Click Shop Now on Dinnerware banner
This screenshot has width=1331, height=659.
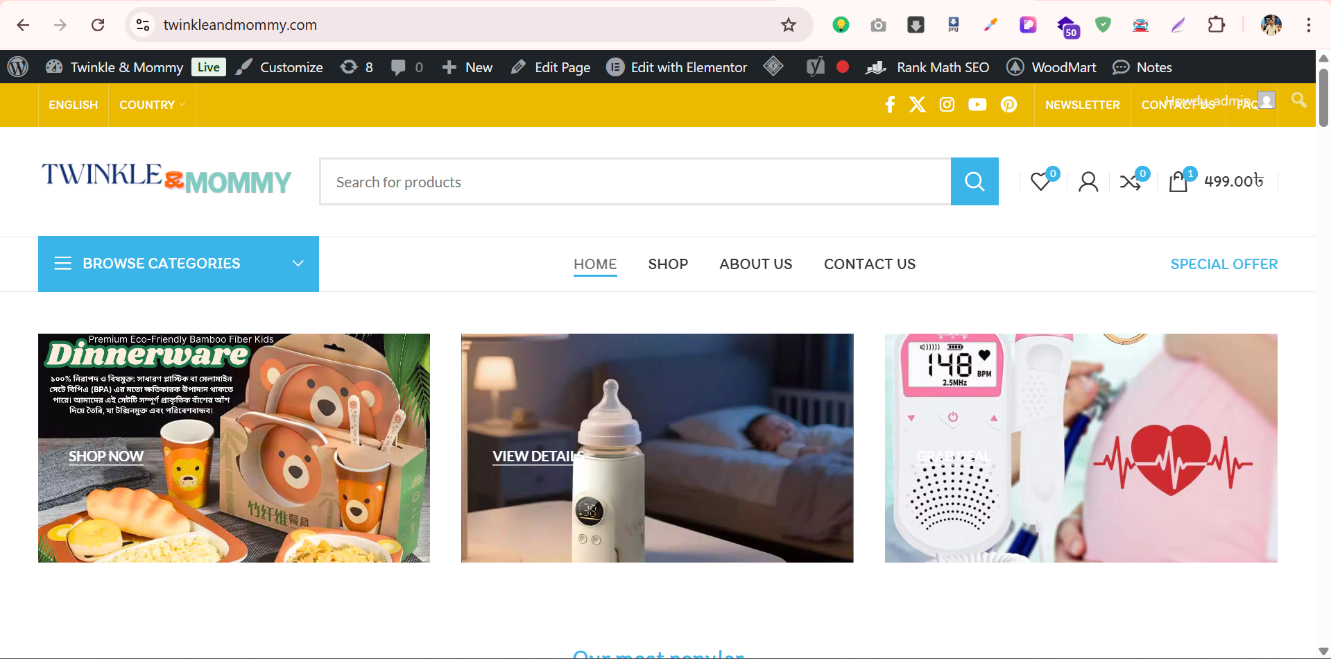click(106, 456)
